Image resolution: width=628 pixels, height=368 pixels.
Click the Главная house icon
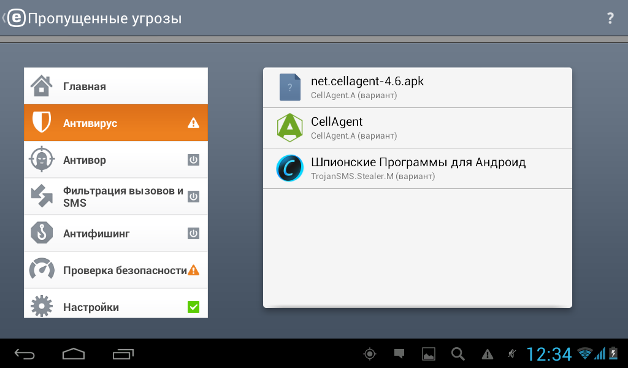point(42,86)
